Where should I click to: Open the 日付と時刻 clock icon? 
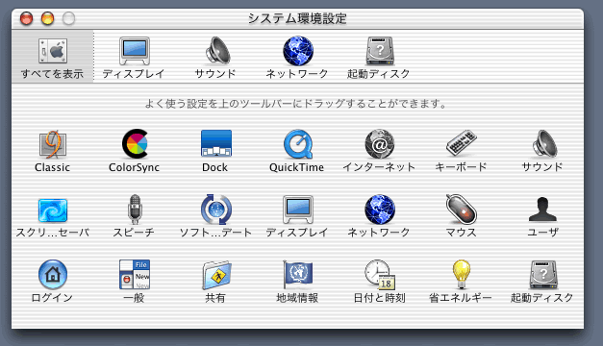(x=380, y=275)
